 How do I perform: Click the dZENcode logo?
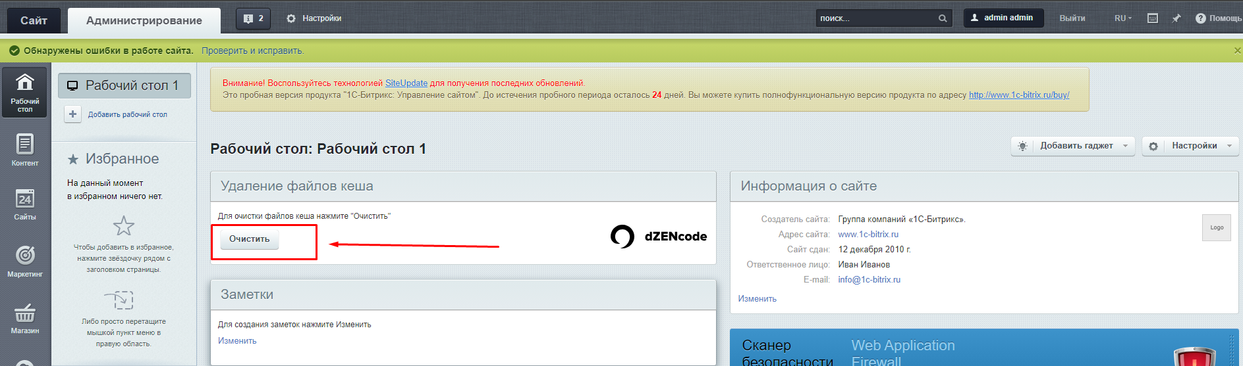tap(659, 237)
